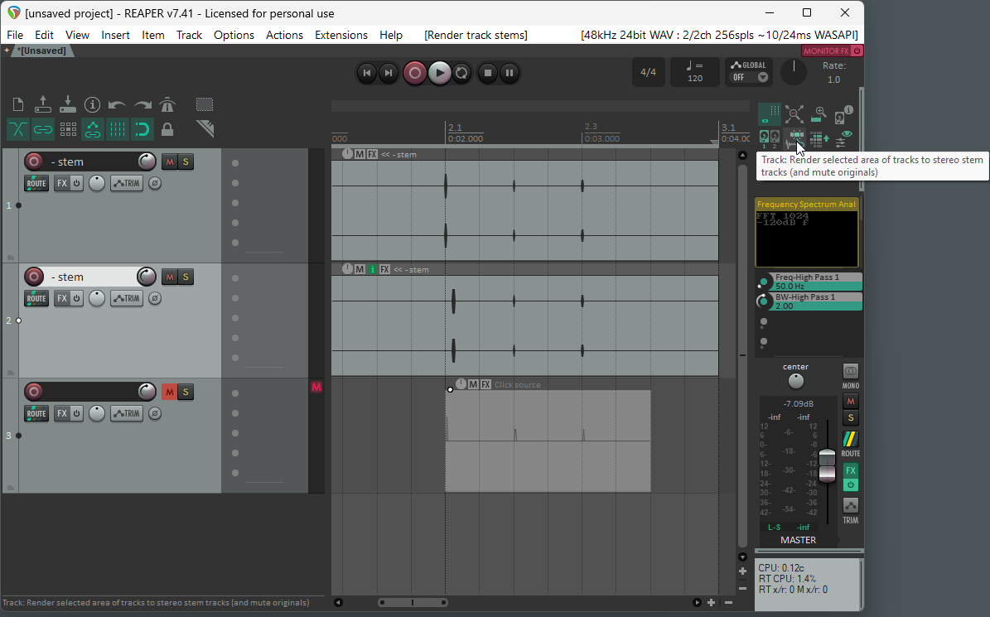Mute track 3 with its M button
Viewport: 990px width, 617px height.
169,392
